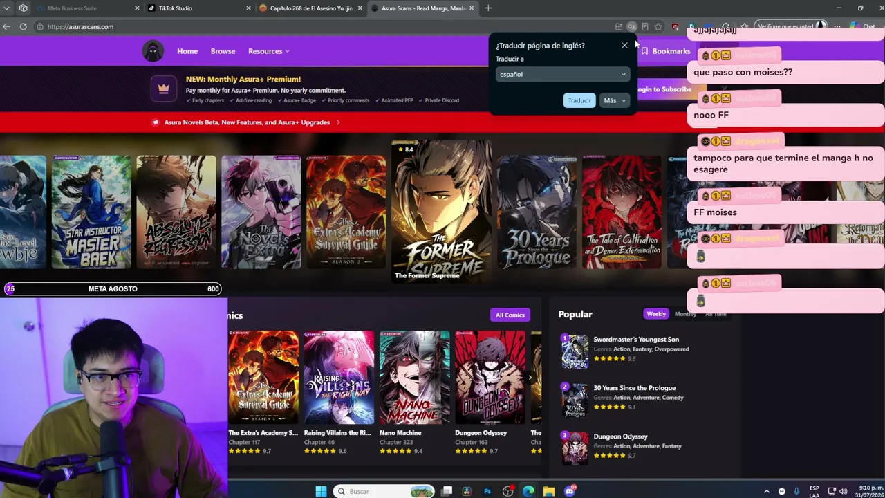The width and height of the screenshot is (885, 498).
Task: Click the microphone icon in the system tray
Action: pos(796,491)
